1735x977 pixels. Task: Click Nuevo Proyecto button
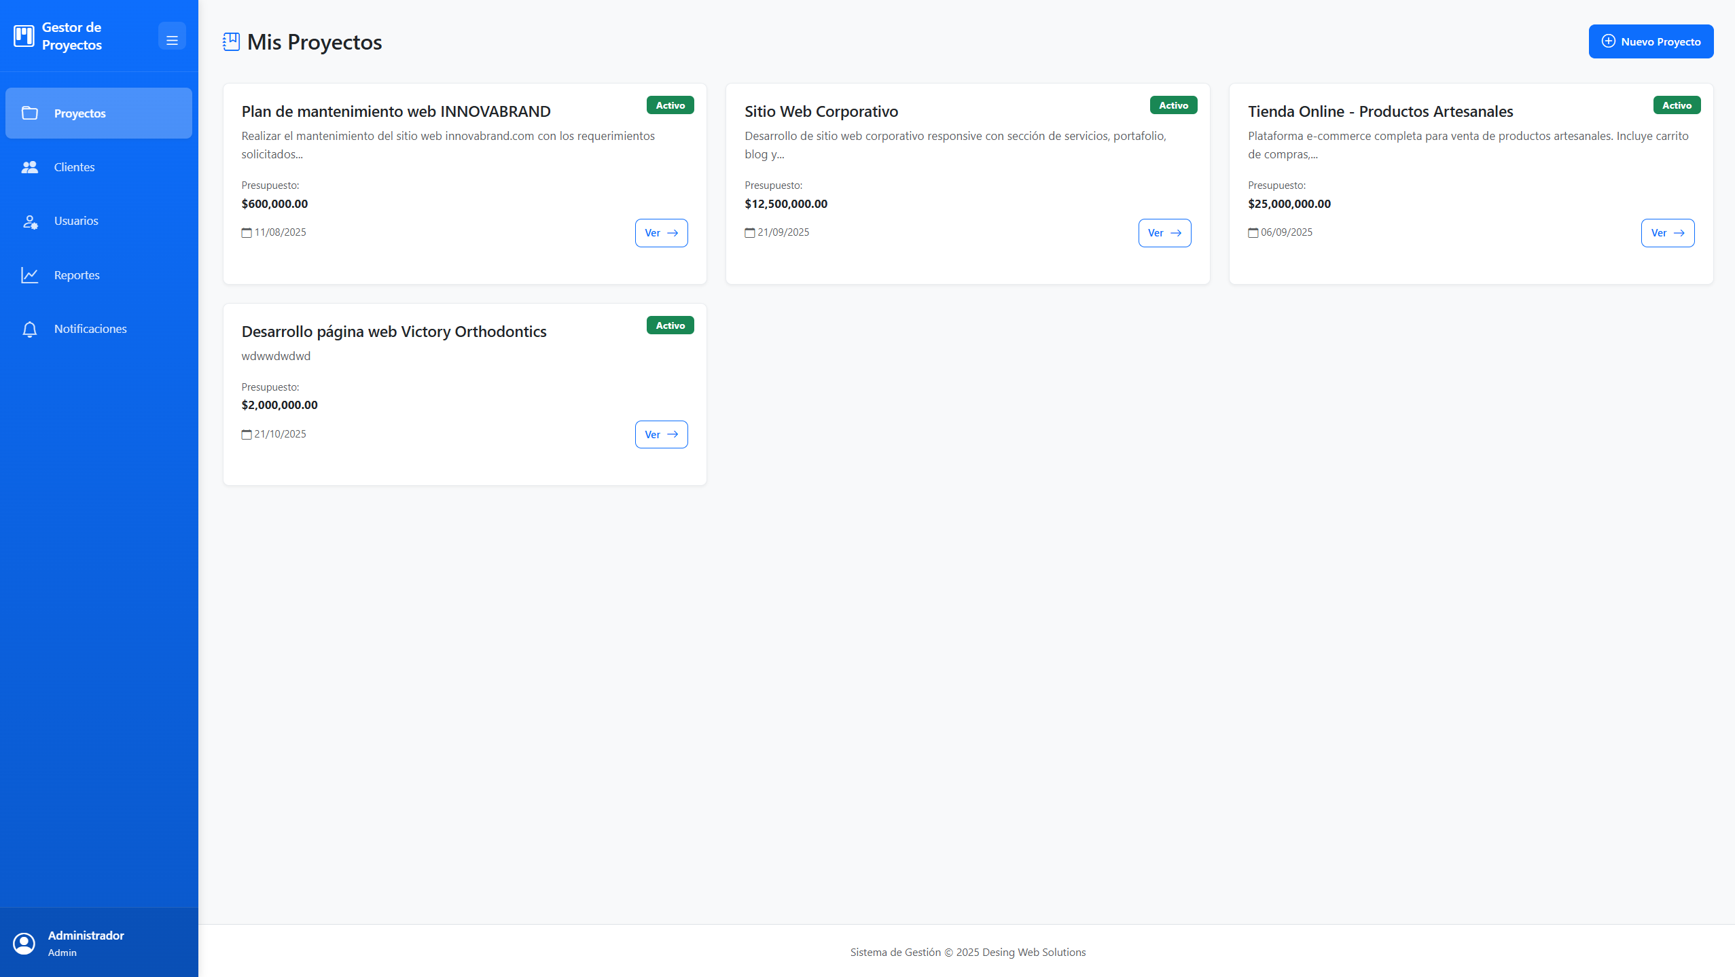click(1650, 41)
